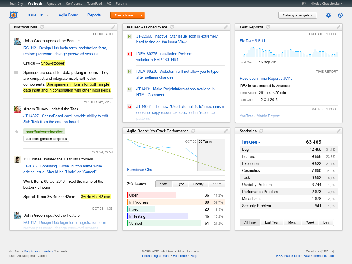Open the Create Issue dropdown arrow
352x264 pixels.
coord(141,15)
